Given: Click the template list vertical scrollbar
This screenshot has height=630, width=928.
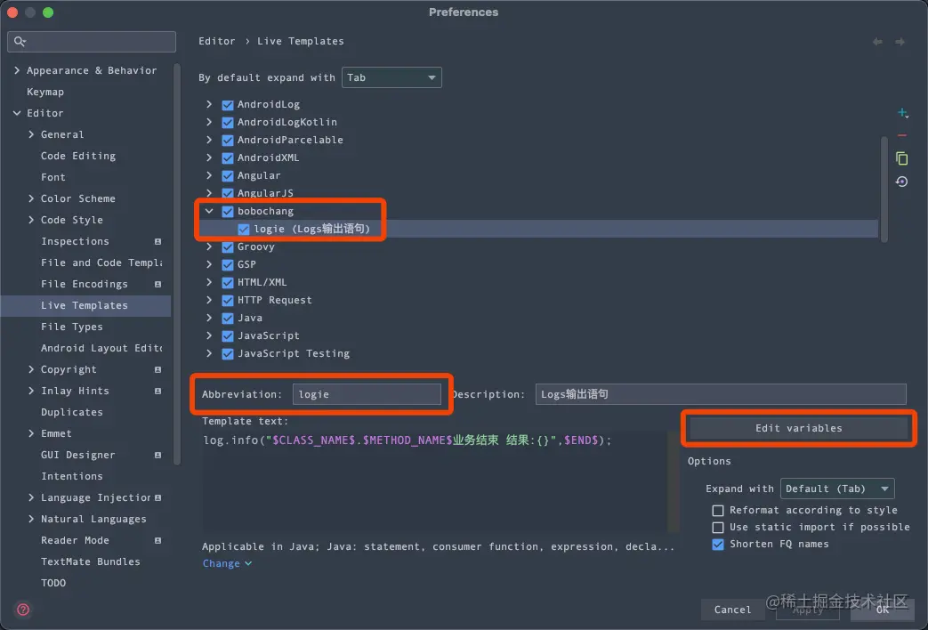Looking at the screenshot, I should [x=884, y=190].
